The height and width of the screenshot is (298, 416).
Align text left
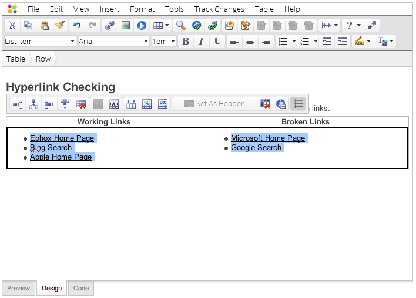pos(234,41)
